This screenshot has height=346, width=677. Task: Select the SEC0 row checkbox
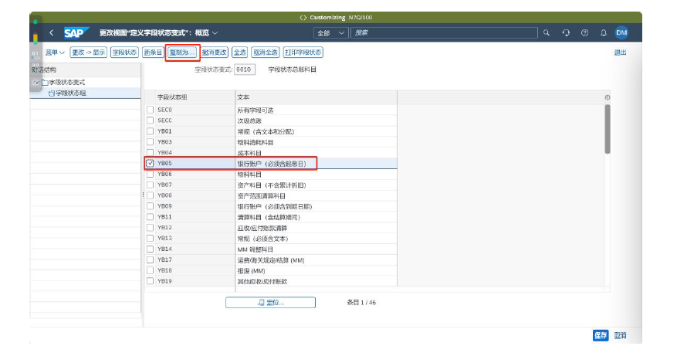[x=151, y=110]
